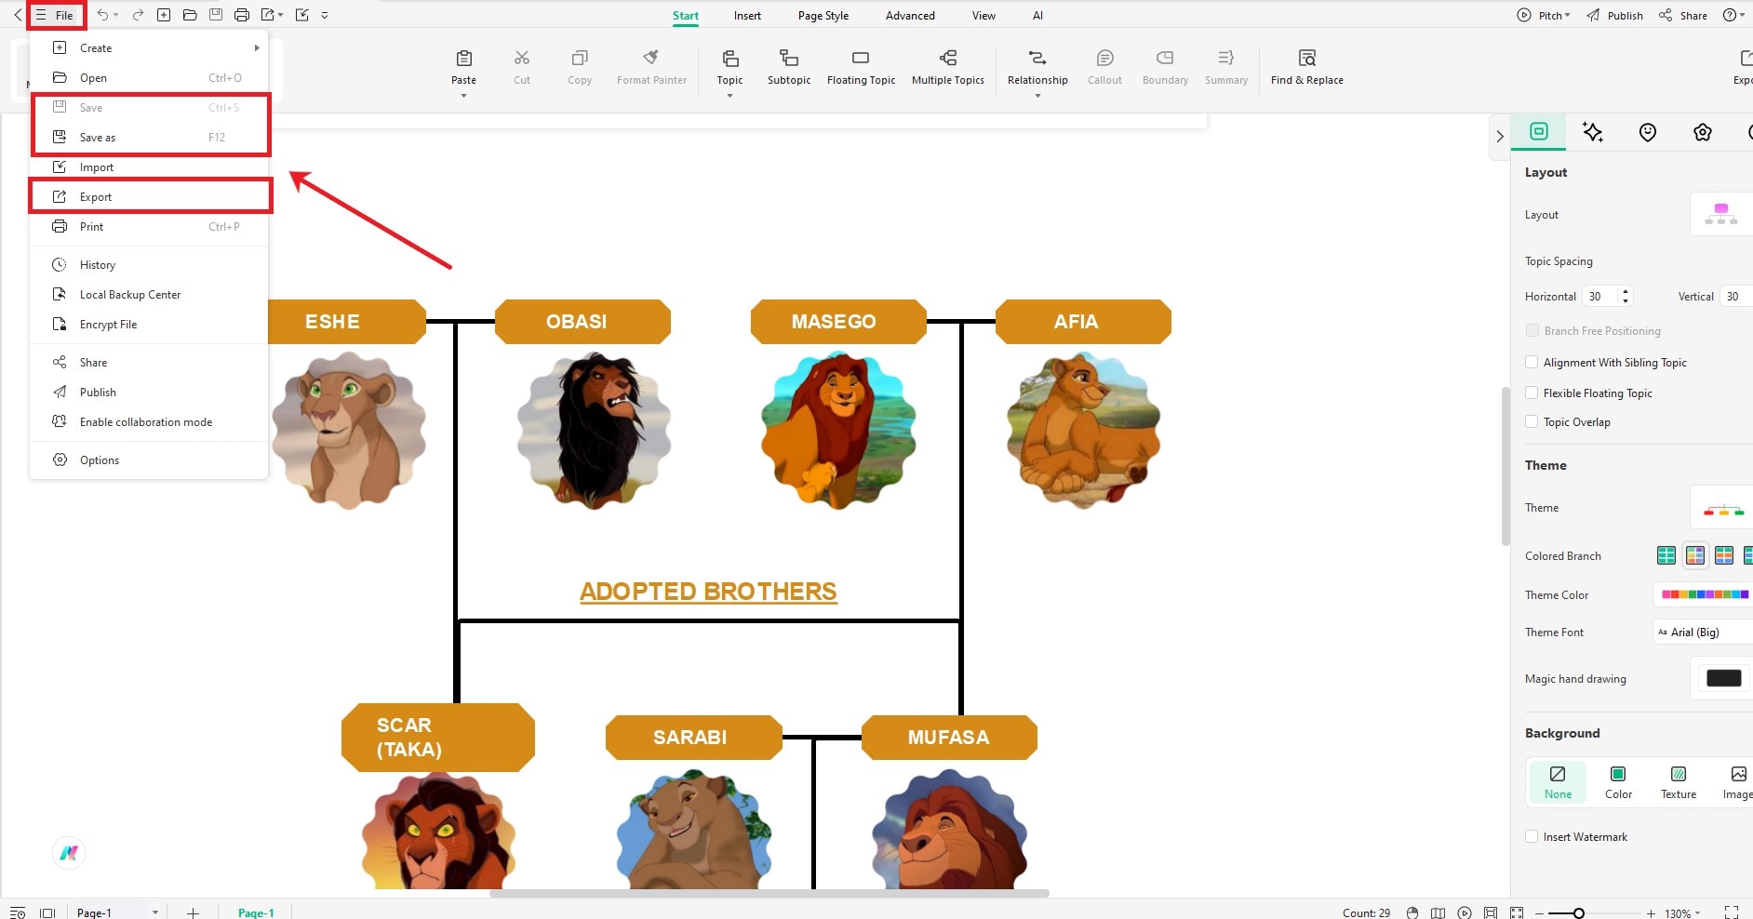Image resolution: width=1753 pixels, height=919 pixels.
Task: Open the Advanced ribbon tab
Action: point(910,15)
